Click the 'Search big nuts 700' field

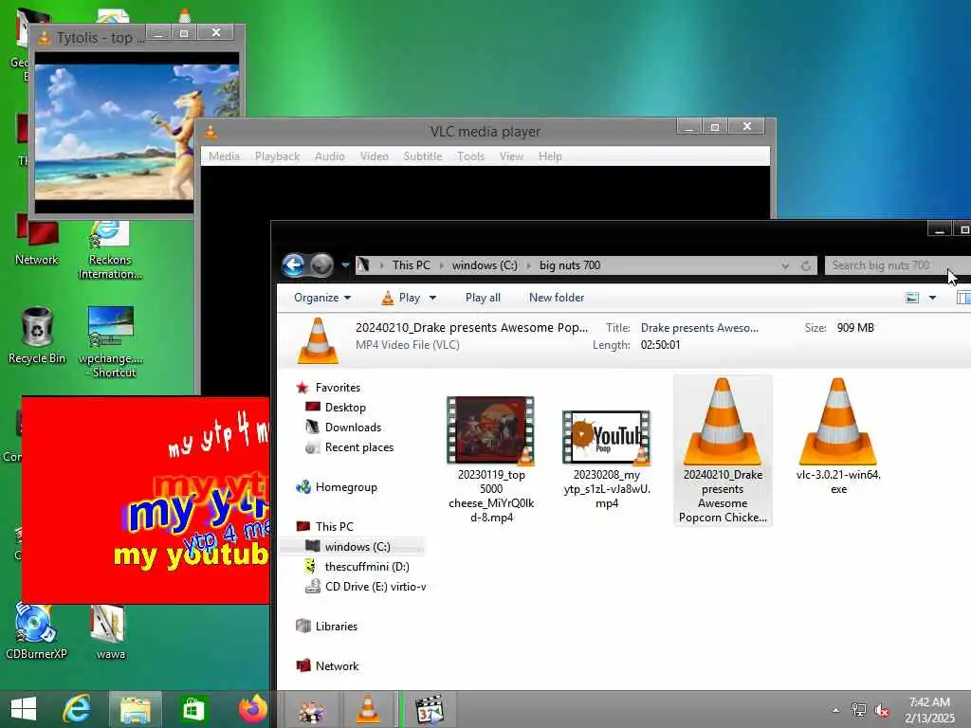click(898, 265)
